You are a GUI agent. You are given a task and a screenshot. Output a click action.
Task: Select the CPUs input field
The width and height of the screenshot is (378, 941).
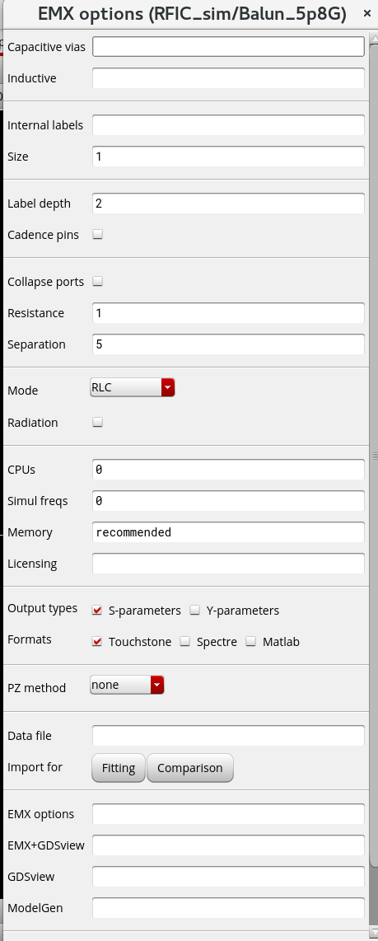228,470
